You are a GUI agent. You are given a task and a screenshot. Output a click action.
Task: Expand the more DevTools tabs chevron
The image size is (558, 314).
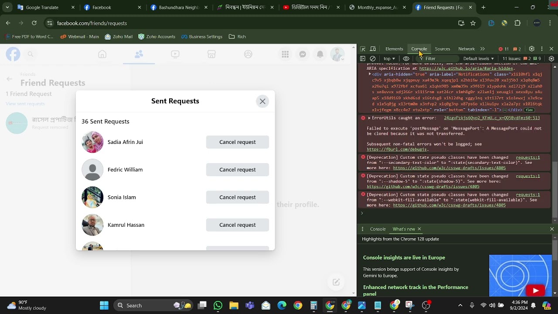tap(483, 49)
